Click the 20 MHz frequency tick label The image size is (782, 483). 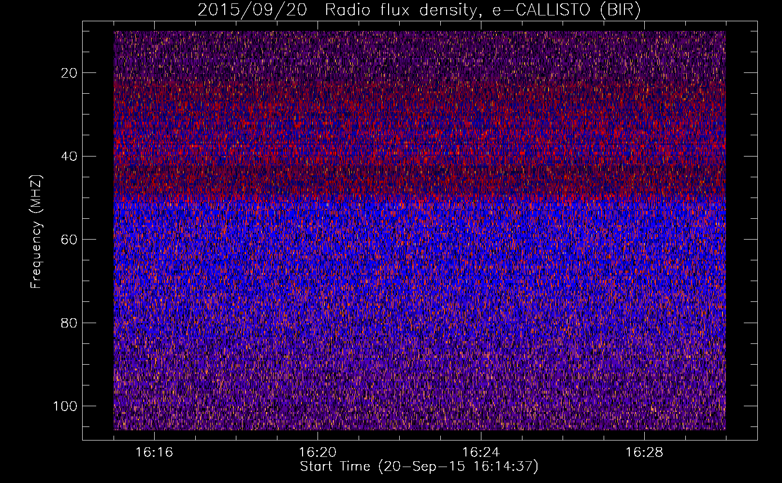click(x=69, y=73)
